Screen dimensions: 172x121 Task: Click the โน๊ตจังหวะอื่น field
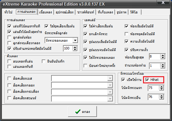154,97
